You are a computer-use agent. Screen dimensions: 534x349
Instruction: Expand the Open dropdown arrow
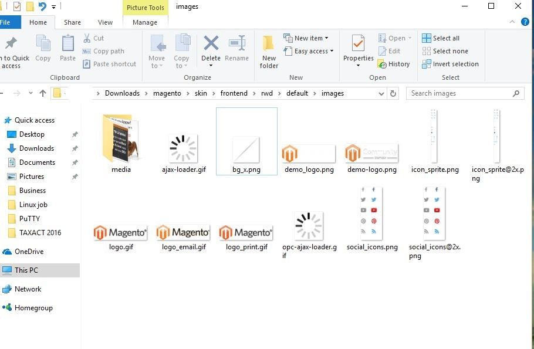pos(410,38)
